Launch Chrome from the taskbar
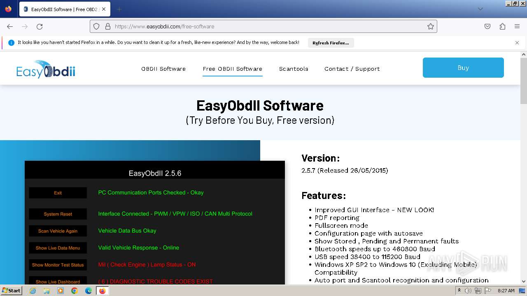Screen dimensions: 527x296 [x=75, y=291]
